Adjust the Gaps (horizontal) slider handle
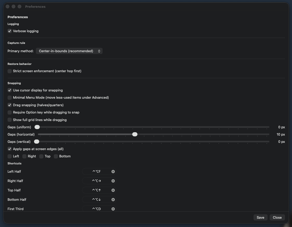Screen dimensions: 292x227 pyautogui.click(x=135, y=134)
